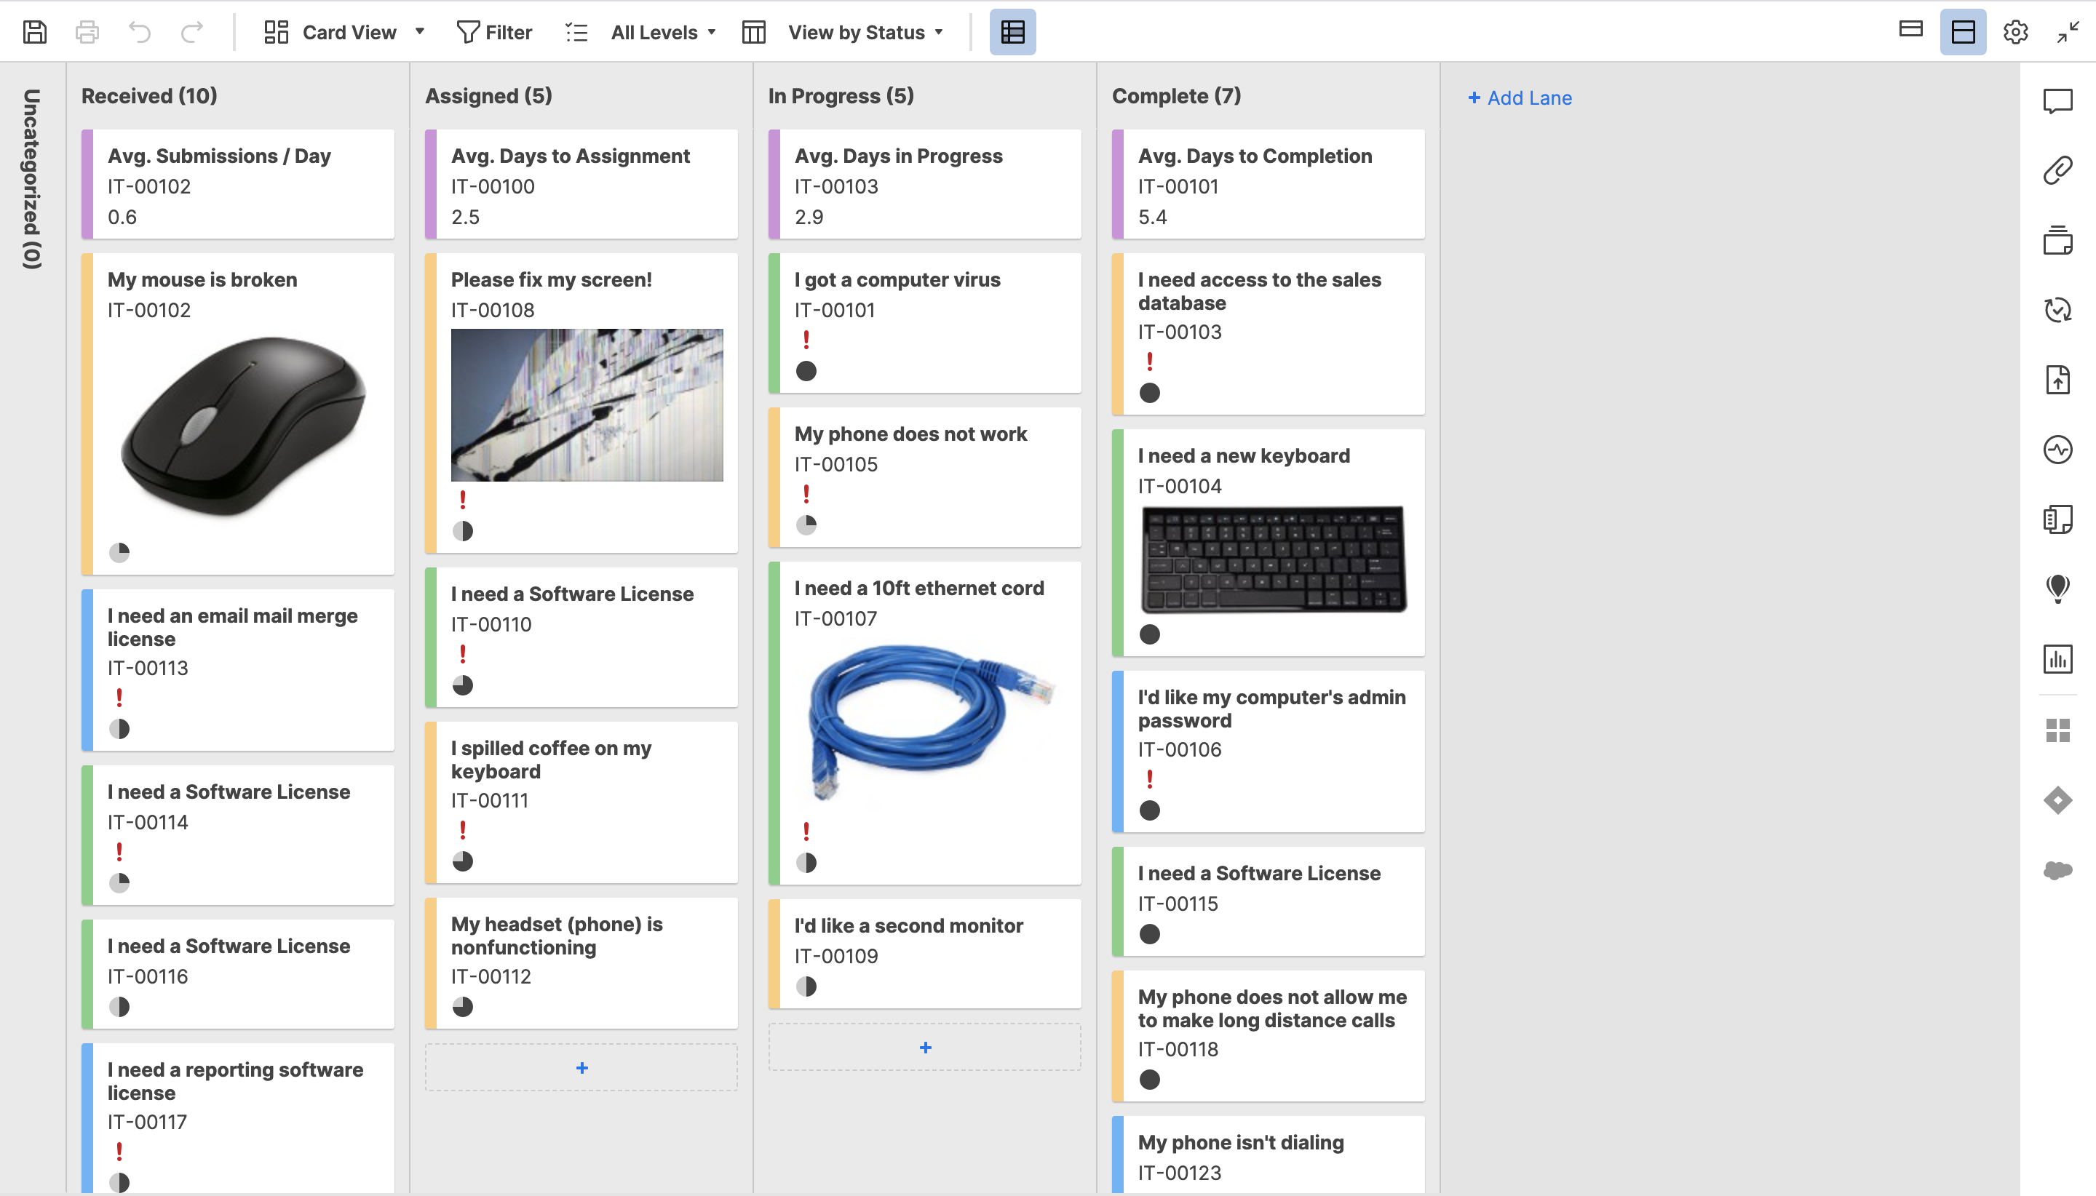Click the Received (10) lane header

pyautogui.click(x=149, y=96)
